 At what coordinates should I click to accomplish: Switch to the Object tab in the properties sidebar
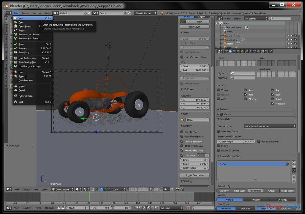click(201, 17)
